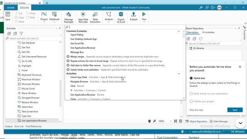Close the tour dialog with X
247x139 pixels.
(x=240, y=67)
